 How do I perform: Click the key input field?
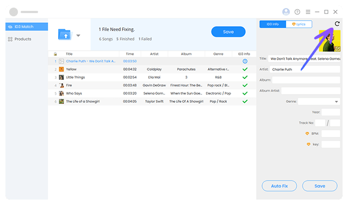point(331,144)
